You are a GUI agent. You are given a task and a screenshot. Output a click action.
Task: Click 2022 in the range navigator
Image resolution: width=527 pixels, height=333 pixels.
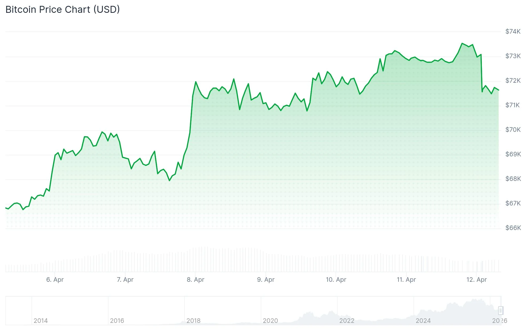click(x=347, y=320)
